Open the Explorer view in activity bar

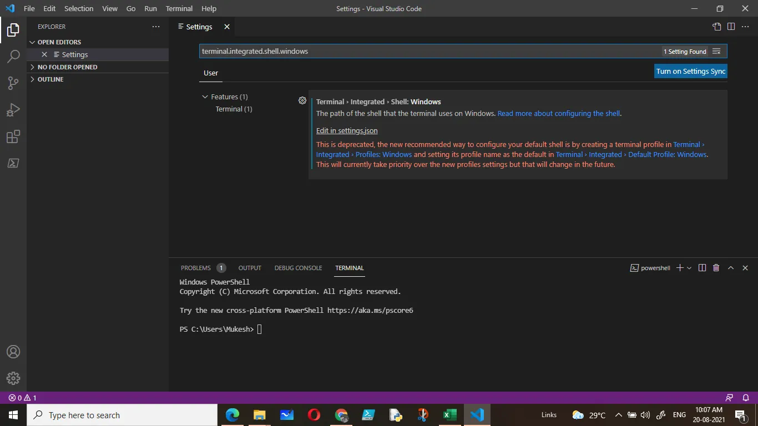tap(13, 30)
